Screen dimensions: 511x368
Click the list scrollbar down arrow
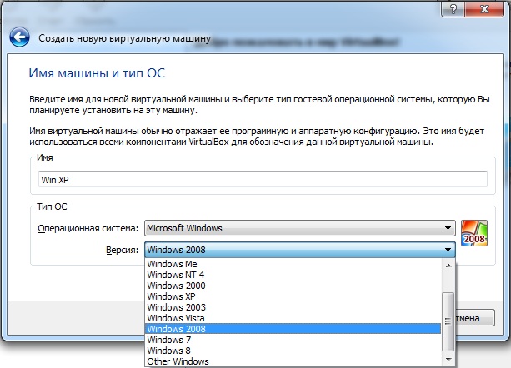[x=448, y=360]
